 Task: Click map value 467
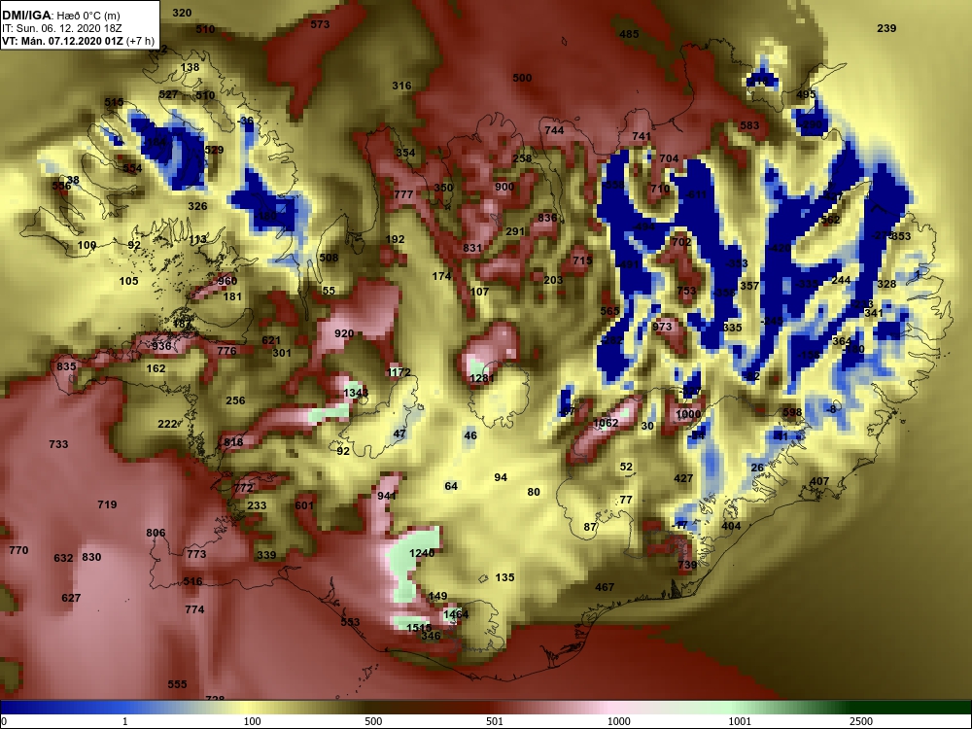click(x=605, y=587)
